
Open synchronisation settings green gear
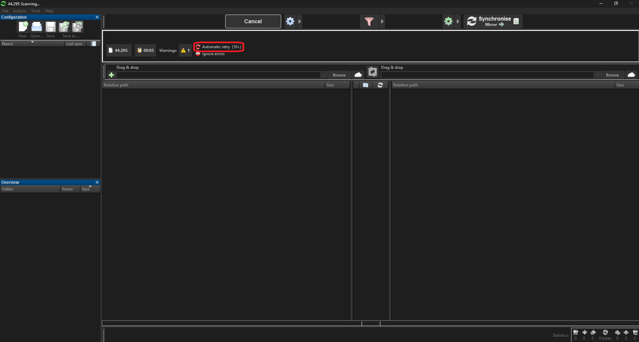pyautogui.click(x=448, y=21)
